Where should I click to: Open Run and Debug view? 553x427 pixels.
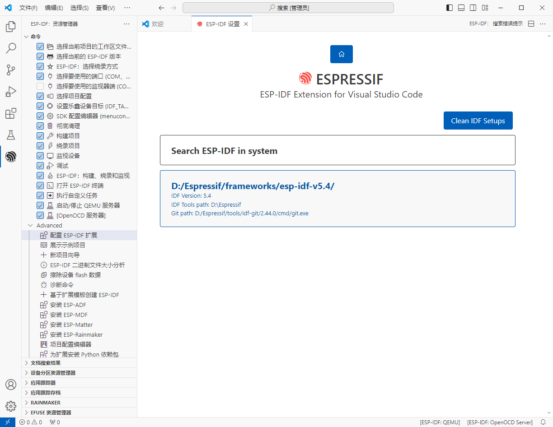click(x=11, y=92)
